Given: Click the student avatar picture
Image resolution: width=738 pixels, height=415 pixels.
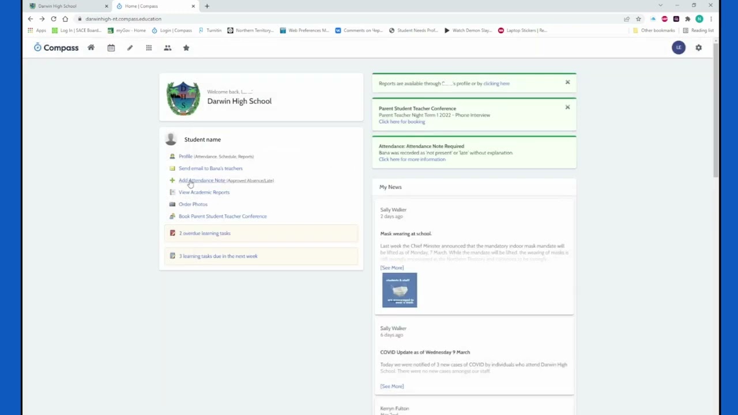Looking at the screenshot, I should click(171, 139).
